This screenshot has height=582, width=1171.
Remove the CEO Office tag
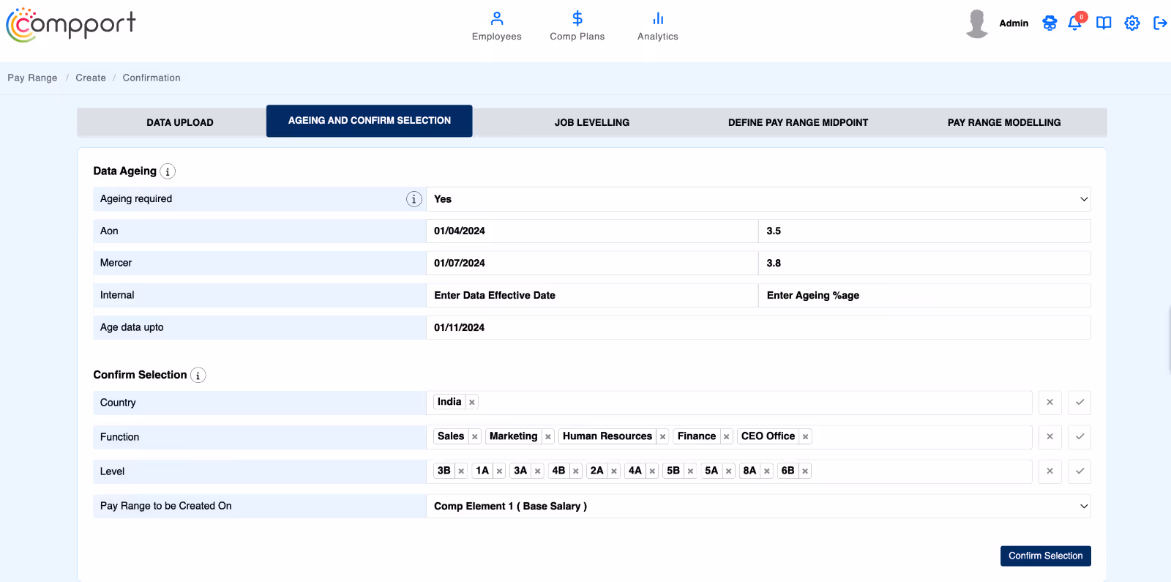tap(806, 437)
